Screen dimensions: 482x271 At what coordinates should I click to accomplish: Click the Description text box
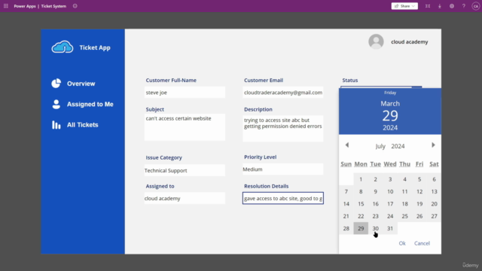tap(283, 129)
